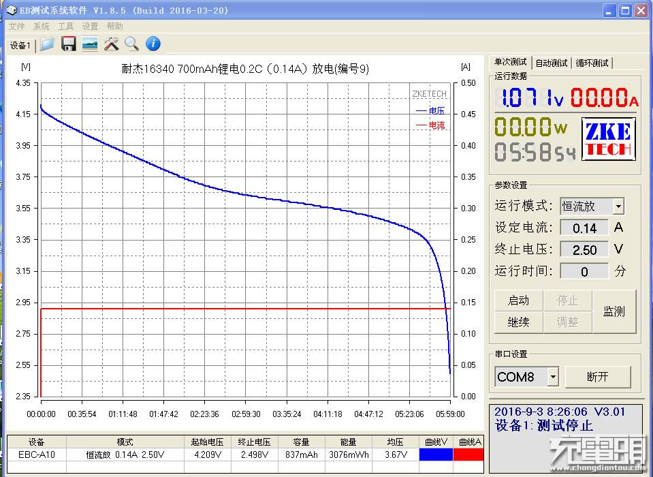Expand the 运行模式 dropdown showing 恒流放

click(x=618, y=206)
